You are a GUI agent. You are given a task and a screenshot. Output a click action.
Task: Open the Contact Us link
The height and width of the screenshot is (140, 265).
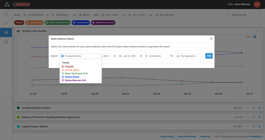tap(205, 136)
